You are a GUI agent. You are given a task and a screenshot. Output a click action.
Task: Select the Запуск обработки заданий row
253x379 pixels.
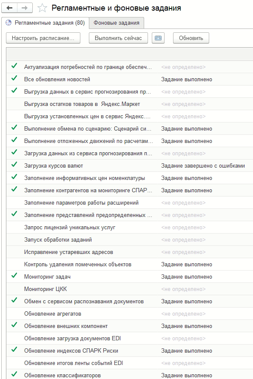tap(130, 240)
